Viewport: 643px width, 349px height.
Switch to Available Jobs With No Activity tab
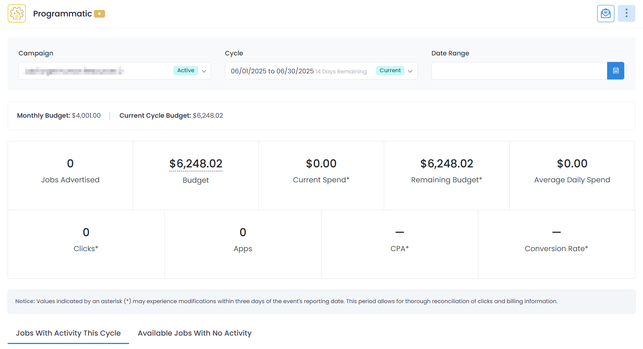(x=194, y=333)
